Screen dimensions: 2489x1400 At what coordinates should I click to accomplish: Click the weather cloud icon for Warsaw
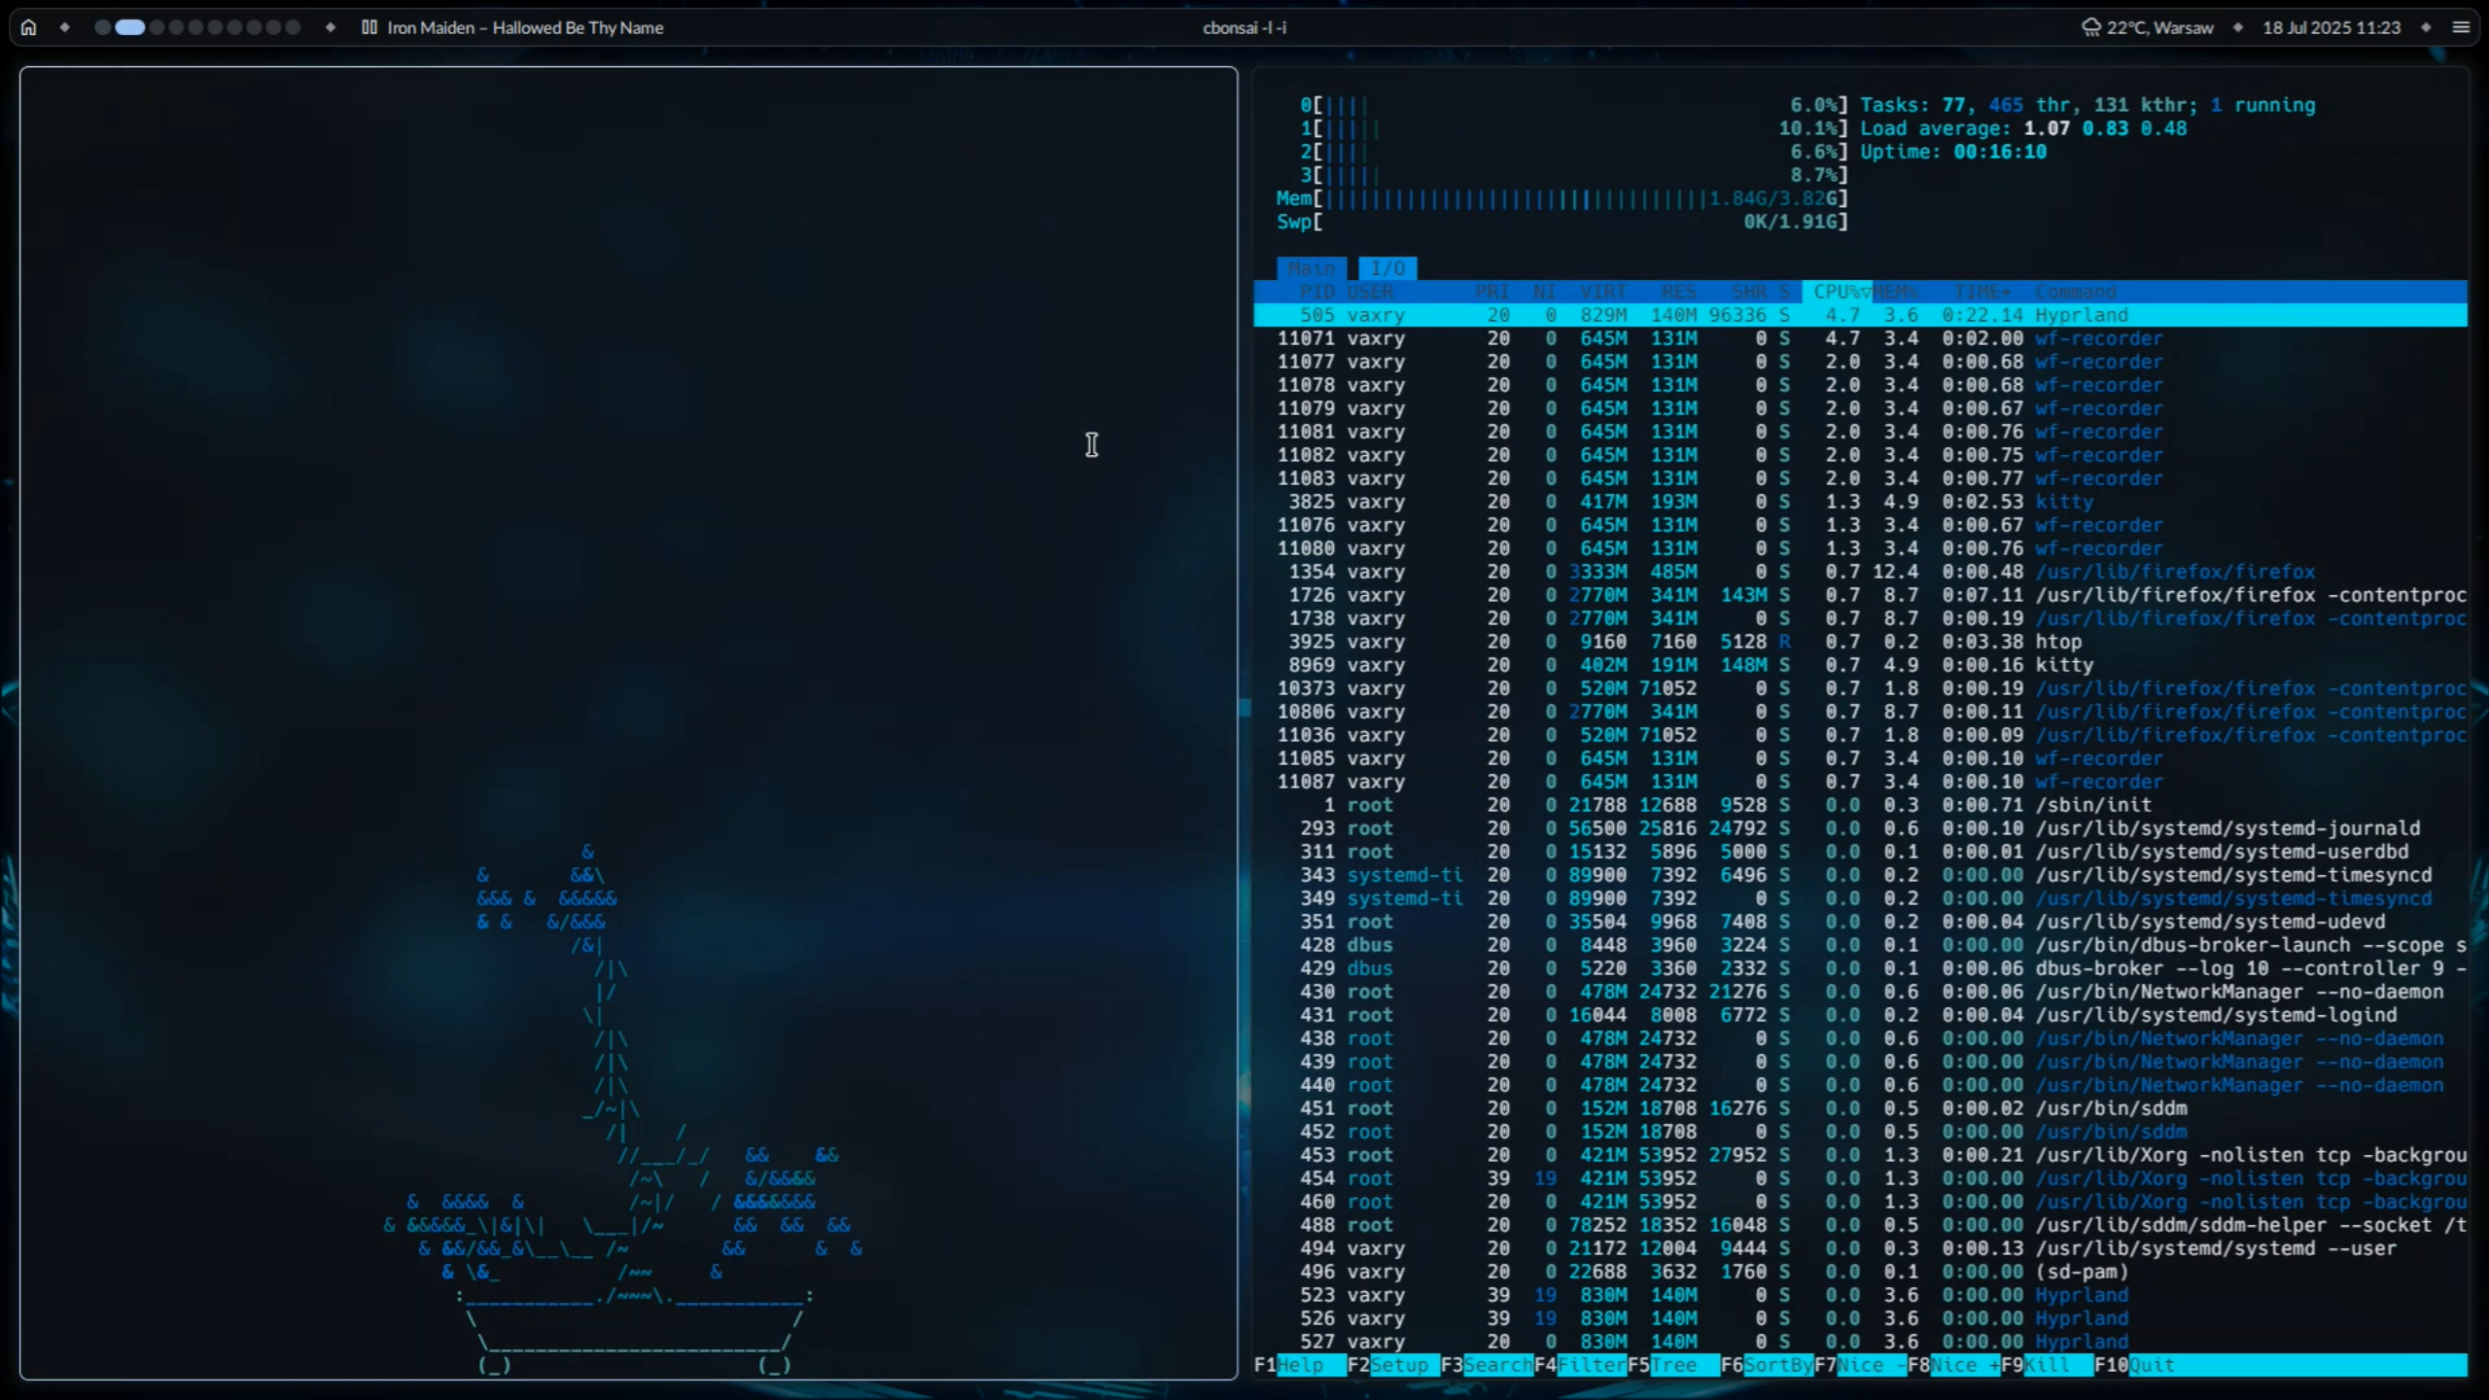pyautogui.click(x=2090, y=27)
